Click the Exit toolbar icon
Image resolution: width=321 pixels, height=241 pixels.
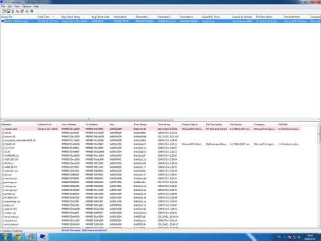(31, 11)
